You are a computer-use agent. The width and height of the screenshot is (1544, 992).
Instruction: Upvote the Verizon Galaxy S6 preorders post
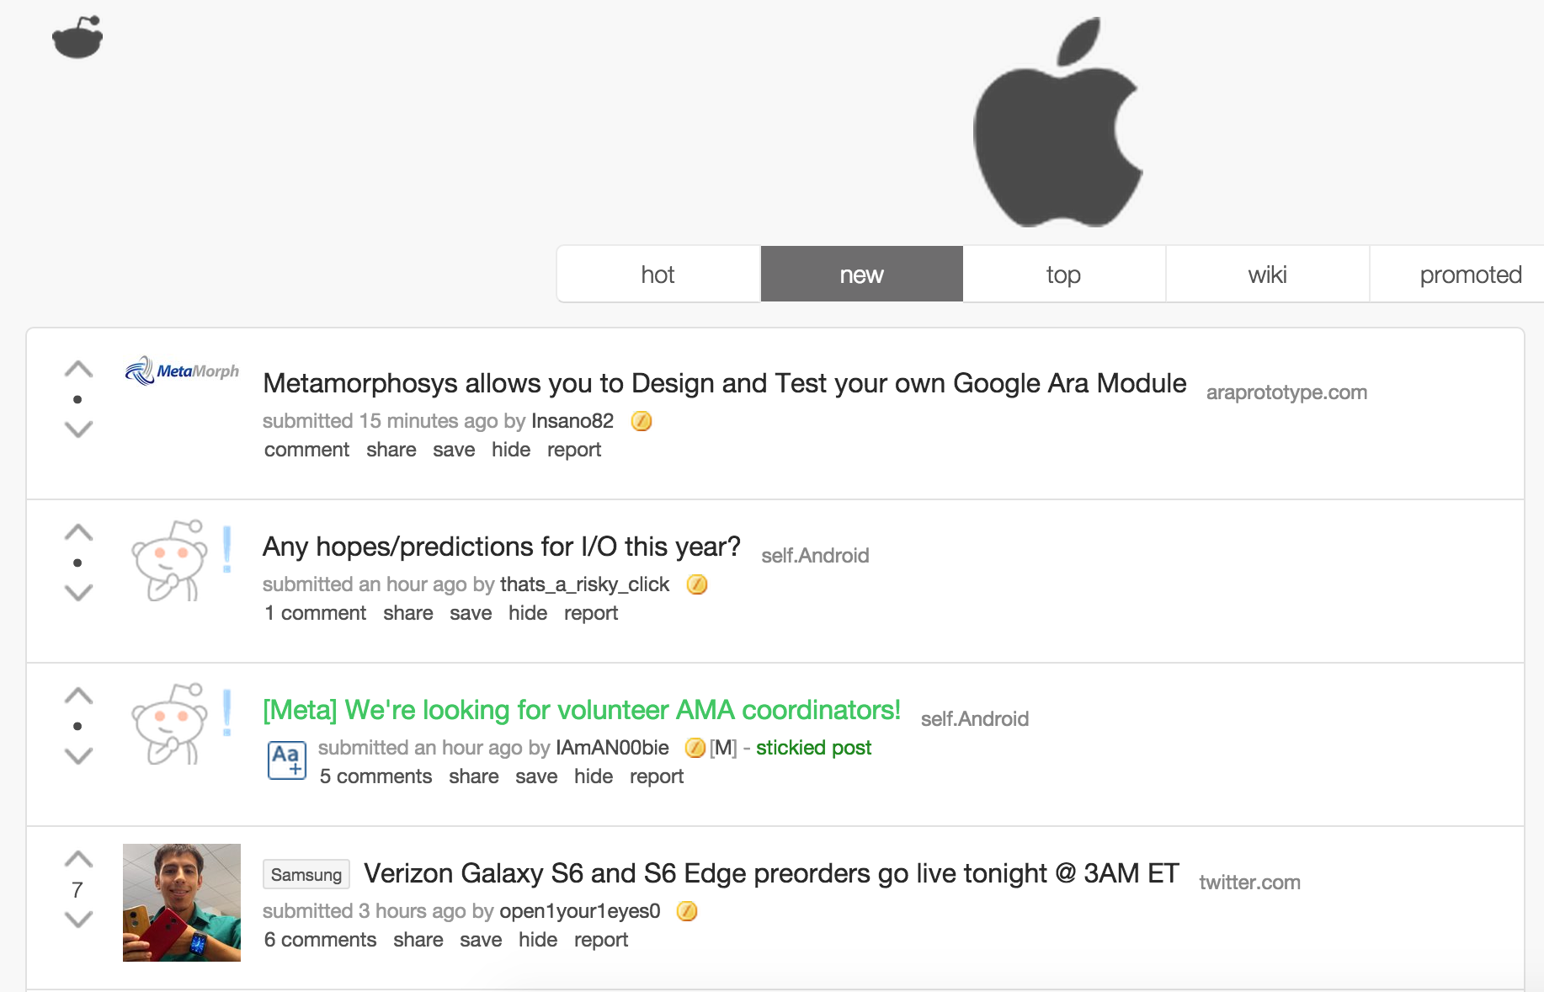click(x=78, y=859)
